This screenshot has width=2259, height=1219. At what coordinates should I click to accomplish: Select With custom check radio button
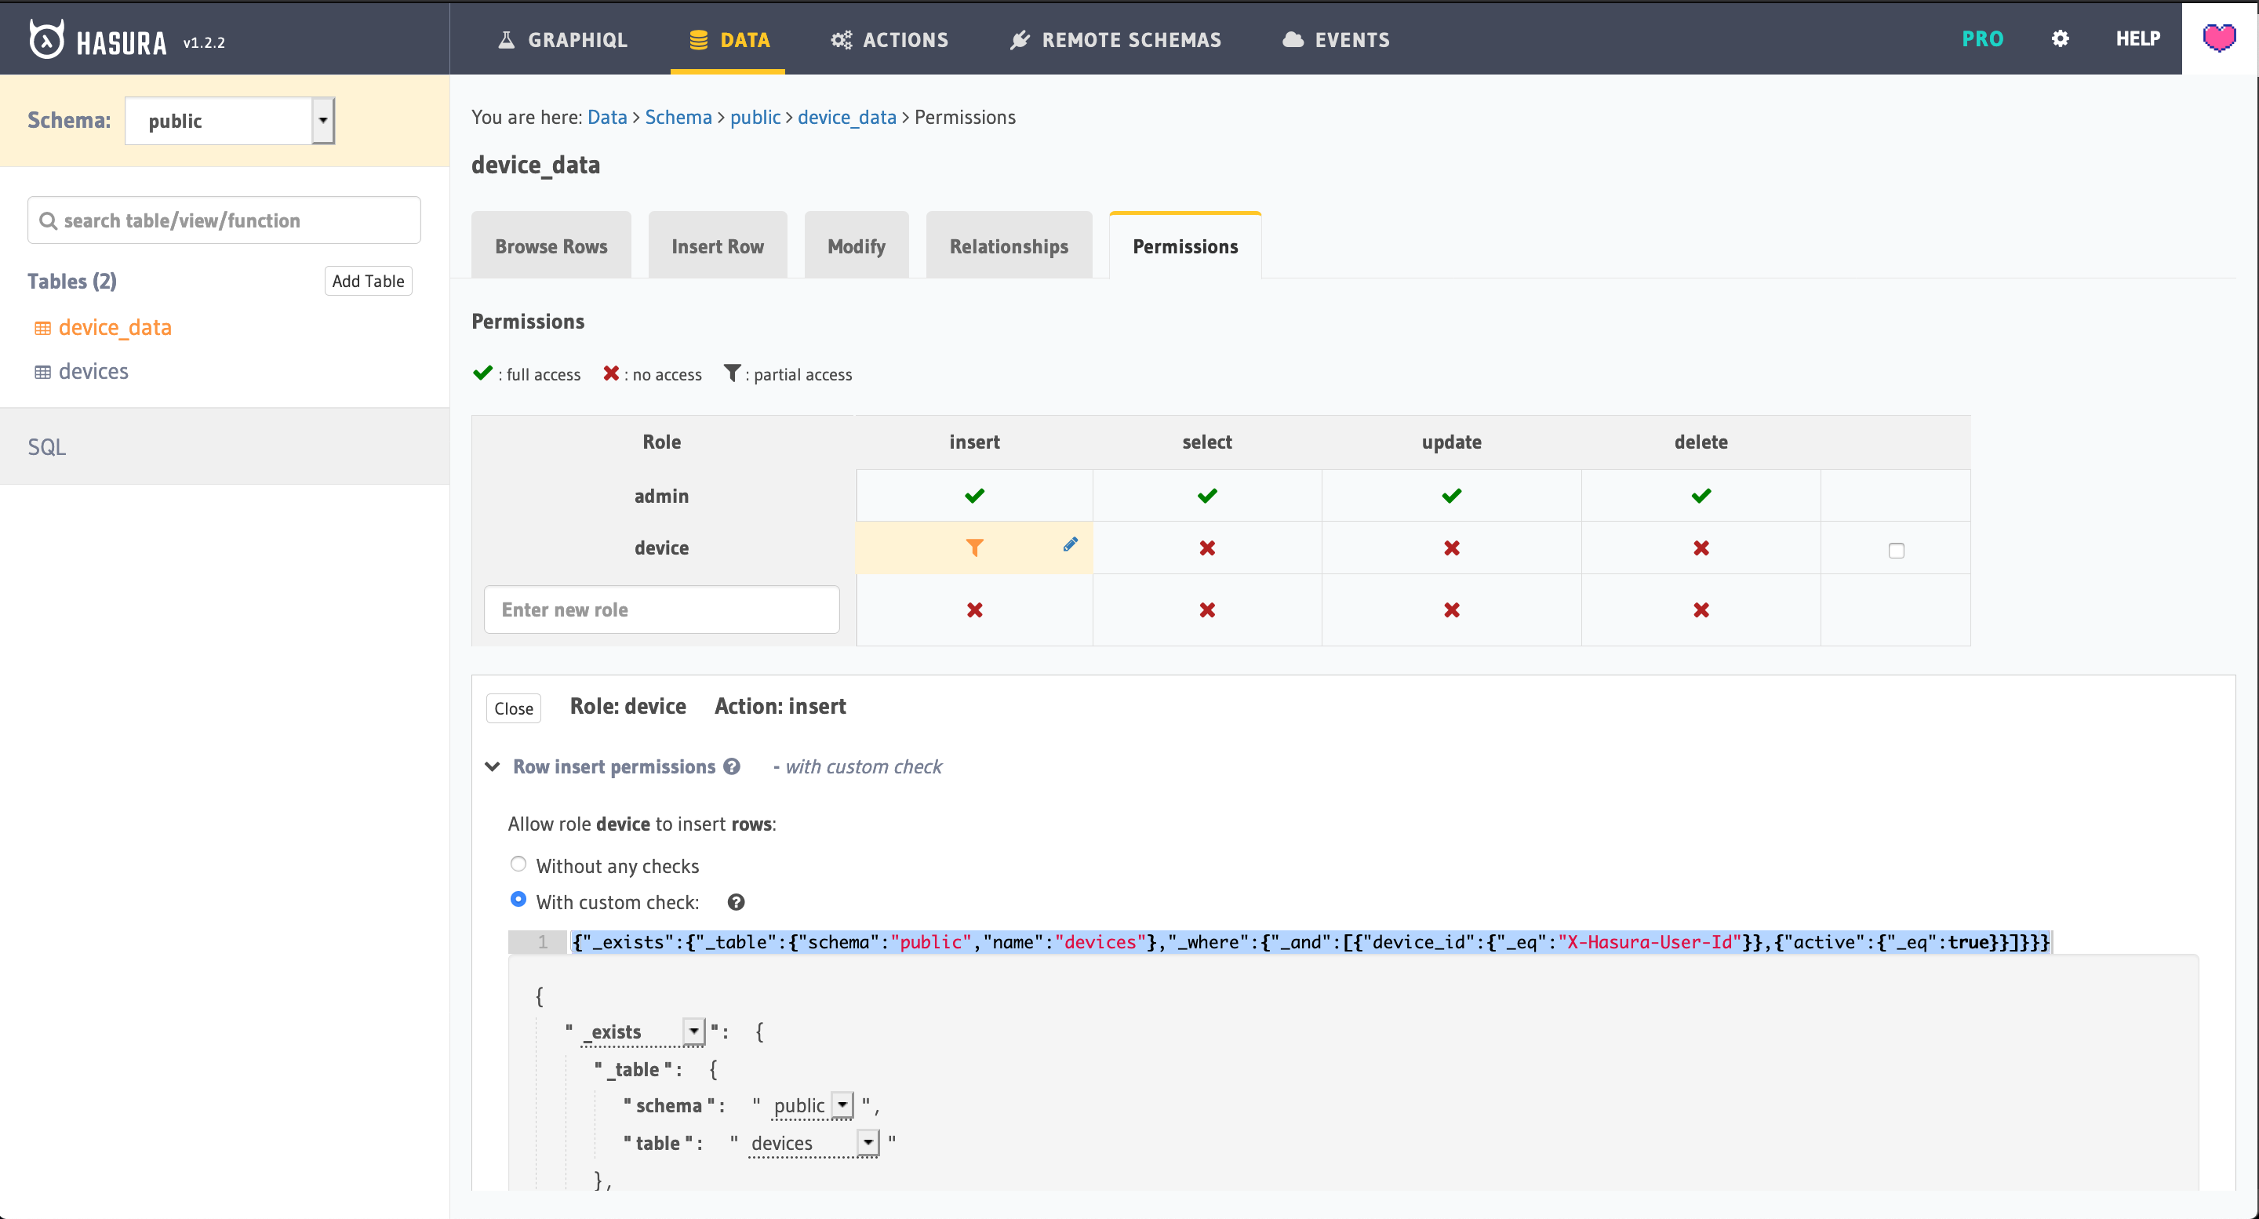point(518,900)
